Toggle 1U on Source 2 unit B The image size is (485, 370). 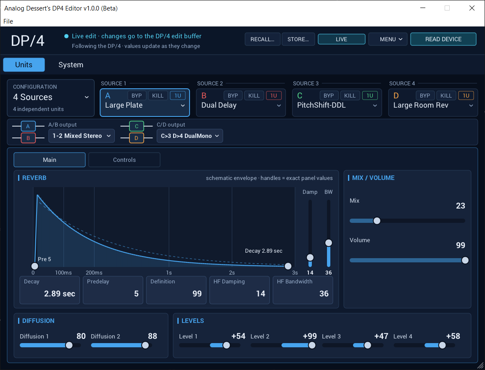point(274,95)
